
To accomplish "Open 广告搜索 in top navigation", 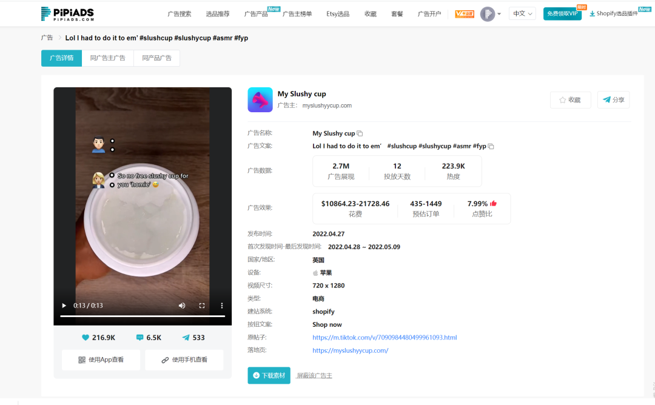I will coord(179,14).
